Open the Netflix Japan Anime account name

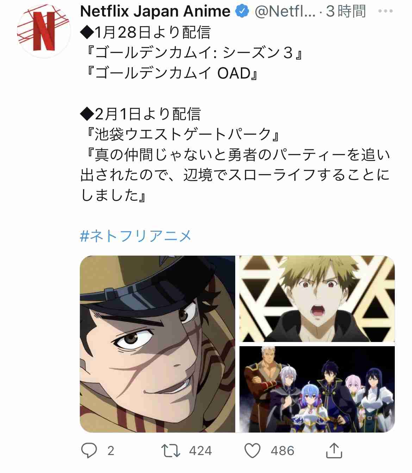click(155, 12)
